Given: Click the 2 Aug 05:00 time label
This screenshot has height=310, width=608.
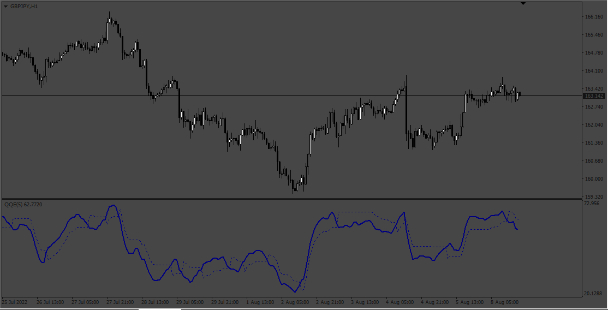Looking at the screenshot, I should pyautogui.click(x=295, y=302).
